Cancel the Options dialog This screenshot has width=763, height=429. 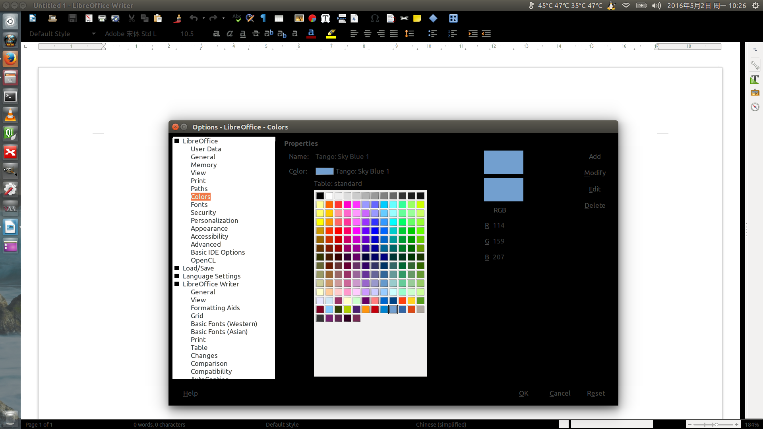pos(560,393)
